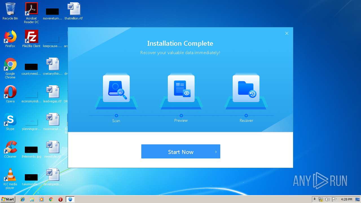Launch Opera from the taskbar
The image size is (361, 203).
[x=60, y=199]
